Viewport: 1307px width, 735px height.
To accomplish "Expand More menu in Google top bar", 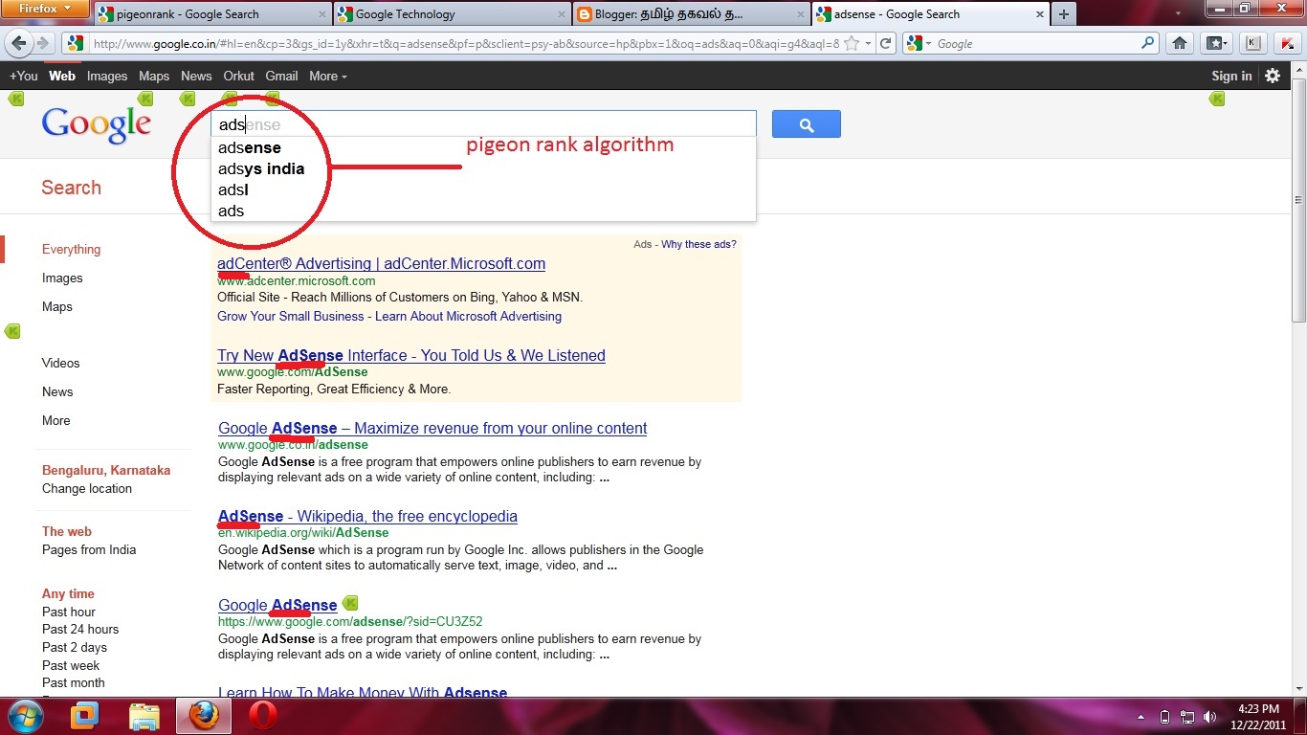I will coord(328,76).
